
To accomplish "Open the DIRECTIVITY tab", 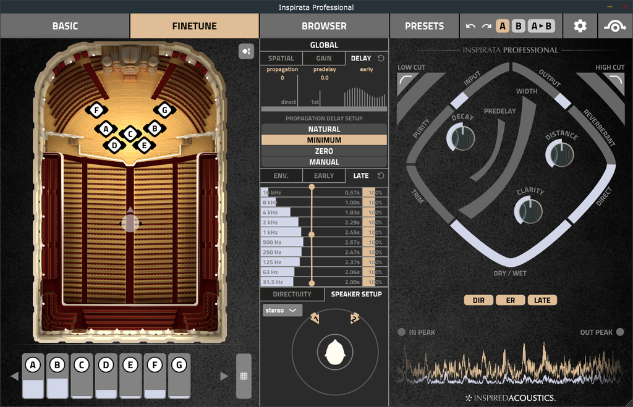I will (292, 294).
